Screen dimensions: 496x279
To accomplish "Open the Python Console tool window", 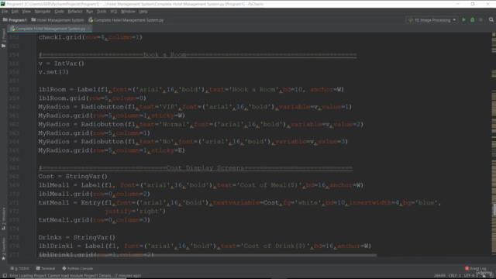I will pos(77,268).
